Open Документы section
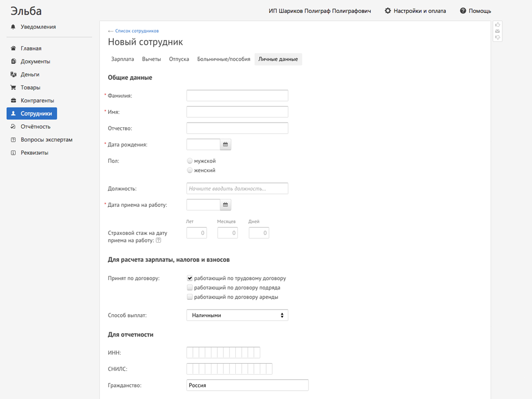 click(35, 61)
